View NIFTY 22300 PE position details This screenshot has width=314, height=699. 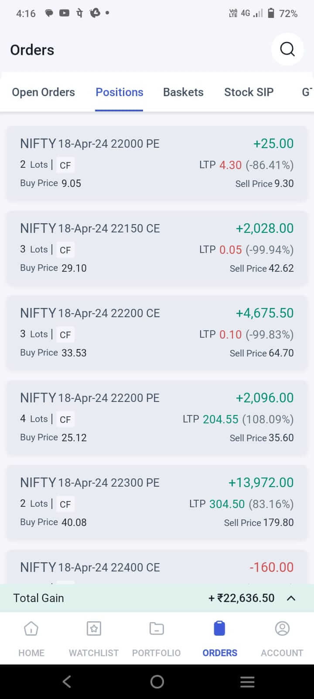coord(157,502)
